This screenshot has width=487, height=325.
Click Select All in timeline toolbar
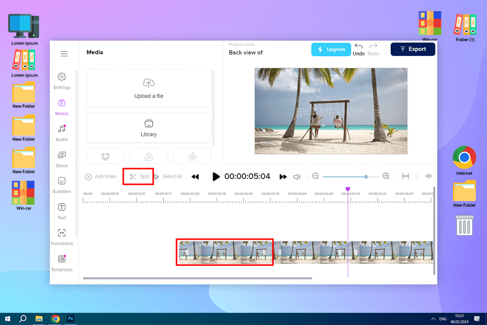[168, 177]
